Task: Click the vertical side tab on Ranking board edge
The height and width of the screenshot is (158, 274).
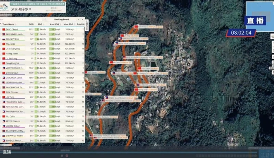Action: (87, 25)
